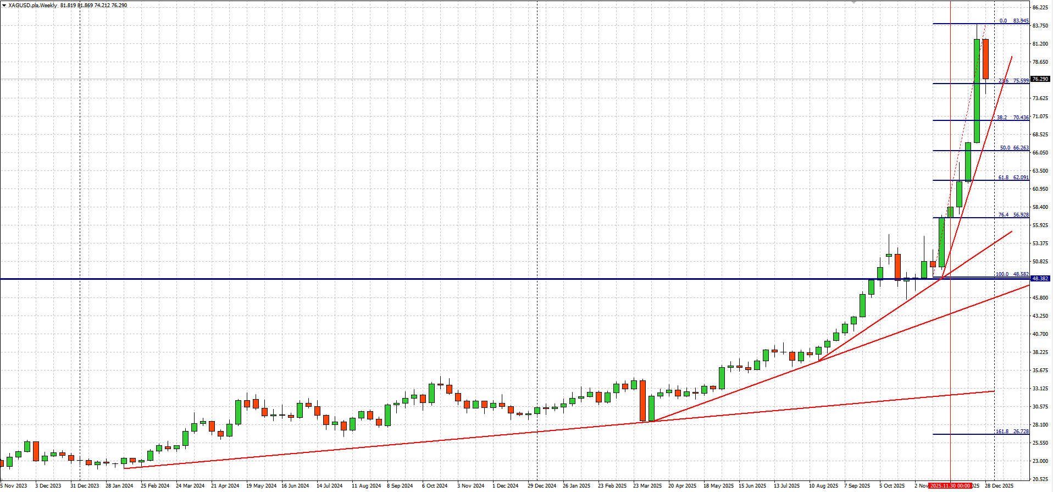
Task: Select the Fibonacci 23.6 level at 75.599
Action: click(1014, 81)
